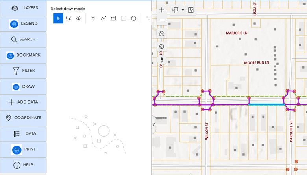Choose the point marker draw tool
The height and width of the screenshot is (175, 307).
point(93,18)
